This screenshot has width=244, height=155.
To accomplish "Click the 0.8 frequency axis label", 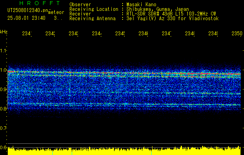I will 3,108.
